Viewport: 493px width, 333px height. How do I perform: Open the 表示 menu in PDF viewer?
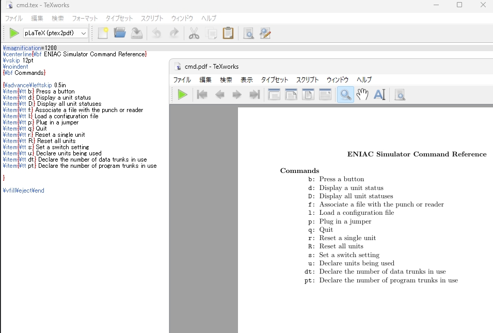(x=247, y=80)
